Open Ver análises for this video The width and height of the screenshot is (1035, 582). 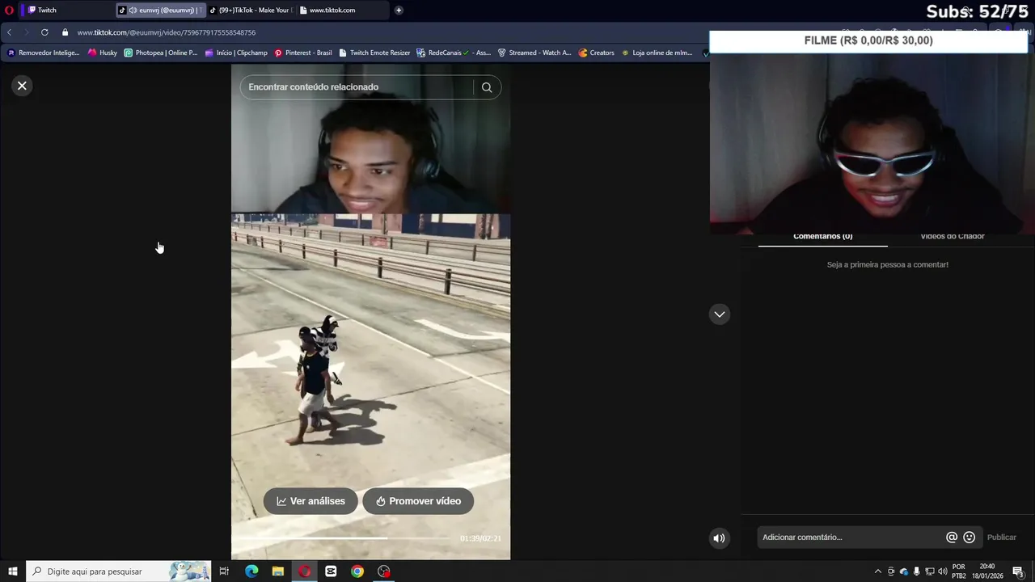point(310,501)
